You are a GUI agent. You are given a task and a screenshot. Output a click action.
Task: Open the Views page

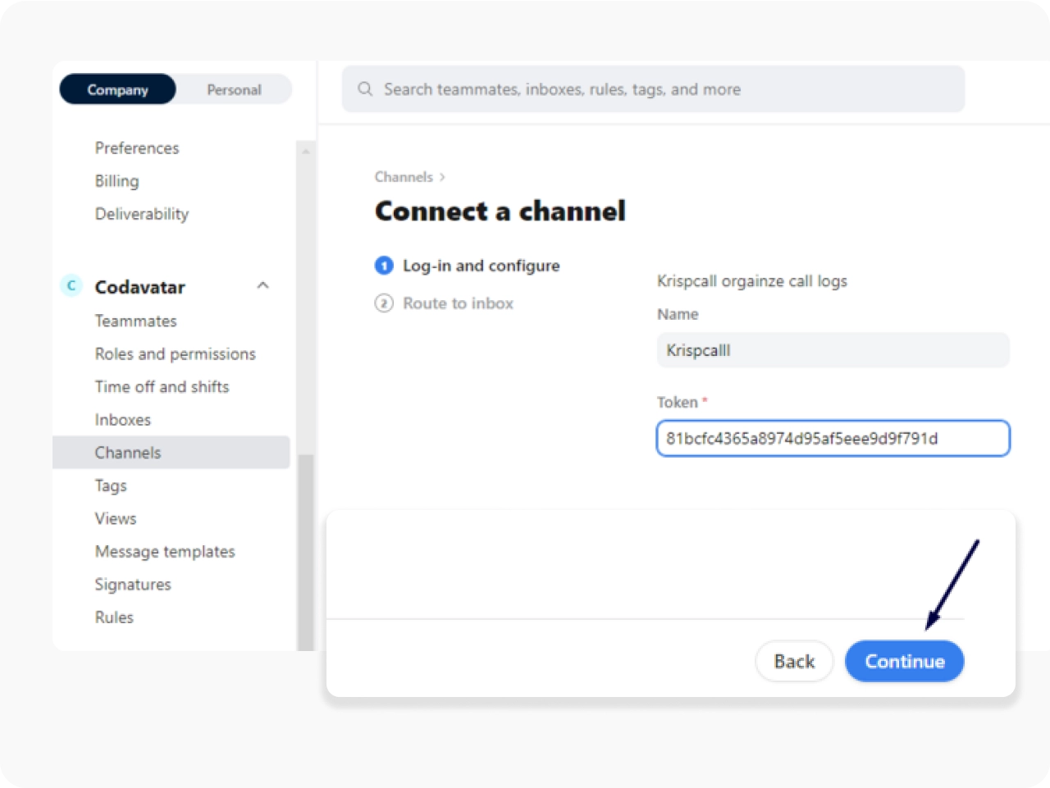pos(116,518)
